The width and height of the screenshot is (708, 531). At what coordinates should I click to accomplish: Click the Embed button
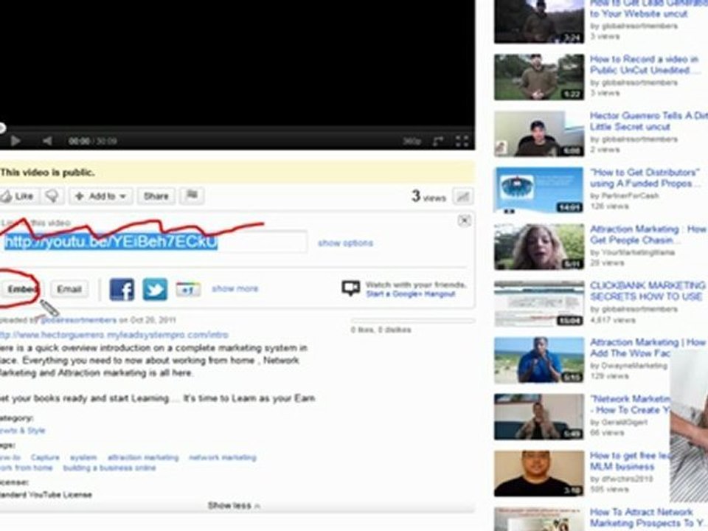[21, 289]
